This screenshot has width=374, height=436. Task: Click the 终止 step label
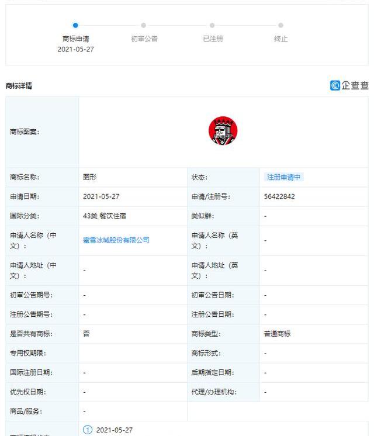click(280, 39)
